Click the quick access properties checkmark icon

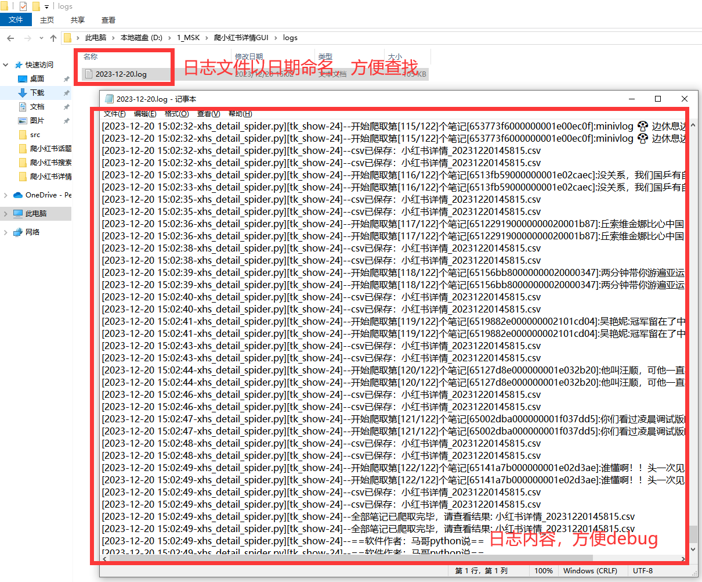point(23,6)
